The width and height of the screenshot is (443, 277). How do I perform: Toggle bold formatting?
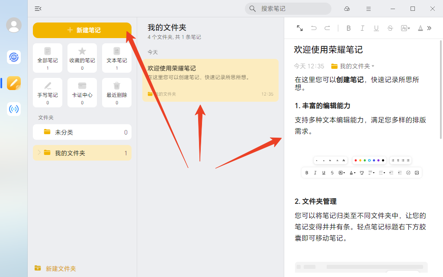(x=348, y=28)
